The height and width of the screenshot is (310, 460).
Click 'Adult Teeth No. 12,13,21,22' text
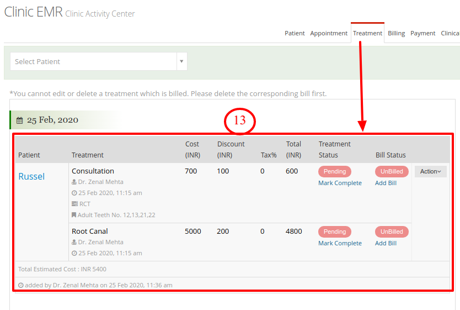coord(116,215)
